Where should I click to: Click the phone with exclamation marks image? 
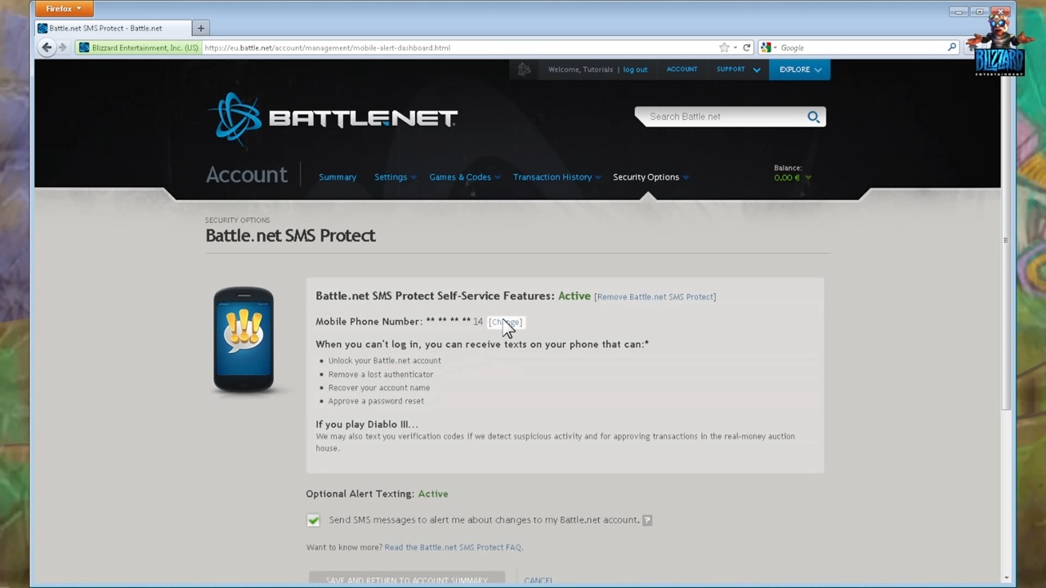pos(244,340)
